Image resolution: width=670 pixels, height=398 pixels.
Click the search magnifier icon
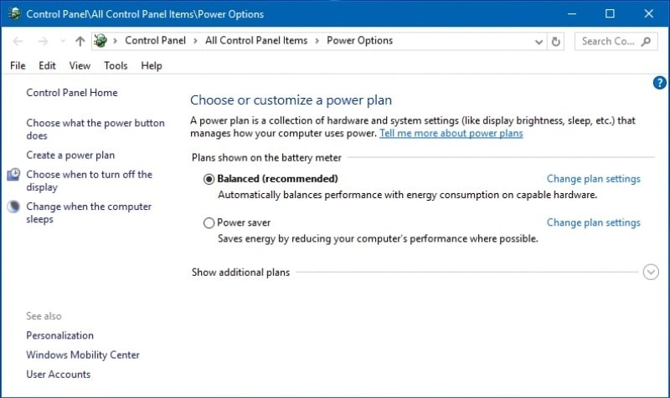(646, 41)
